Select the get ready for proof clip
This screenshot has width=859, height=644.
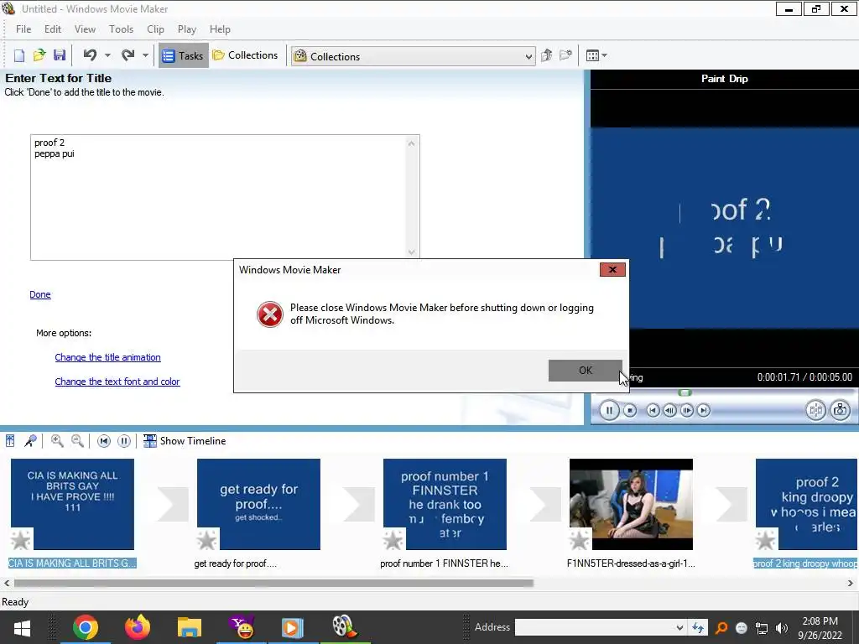tap(258, 504)
